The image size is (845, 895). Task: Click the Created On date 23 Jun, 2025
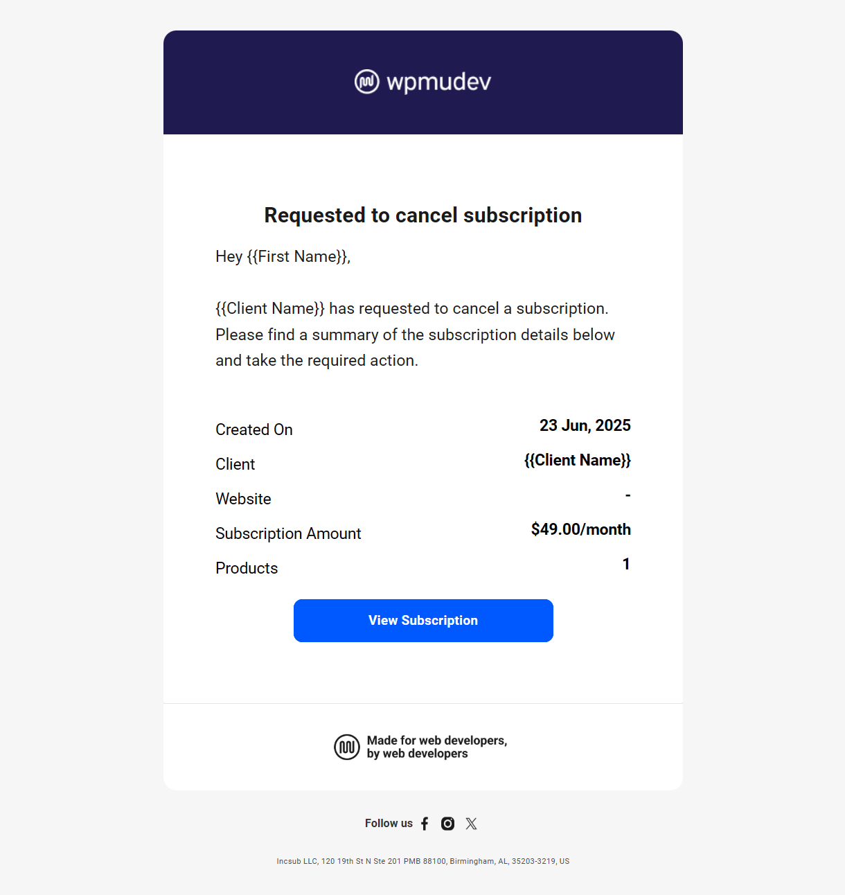click(585, 425)
